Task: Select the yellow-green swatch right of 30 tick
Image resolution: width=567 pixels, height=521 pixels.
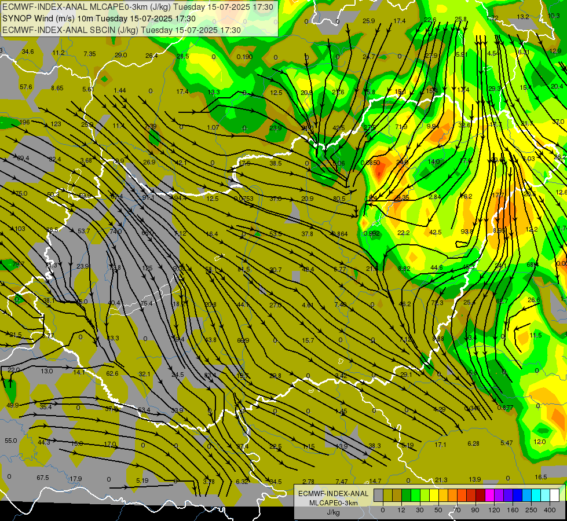Action: click(x=425, y=496)
